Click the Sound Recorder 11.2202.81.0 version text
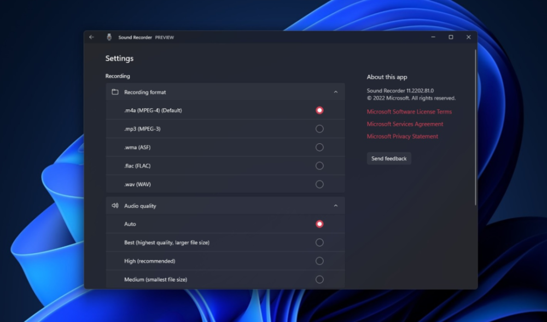This screenshot has height=322, width=547. point(400,91)
